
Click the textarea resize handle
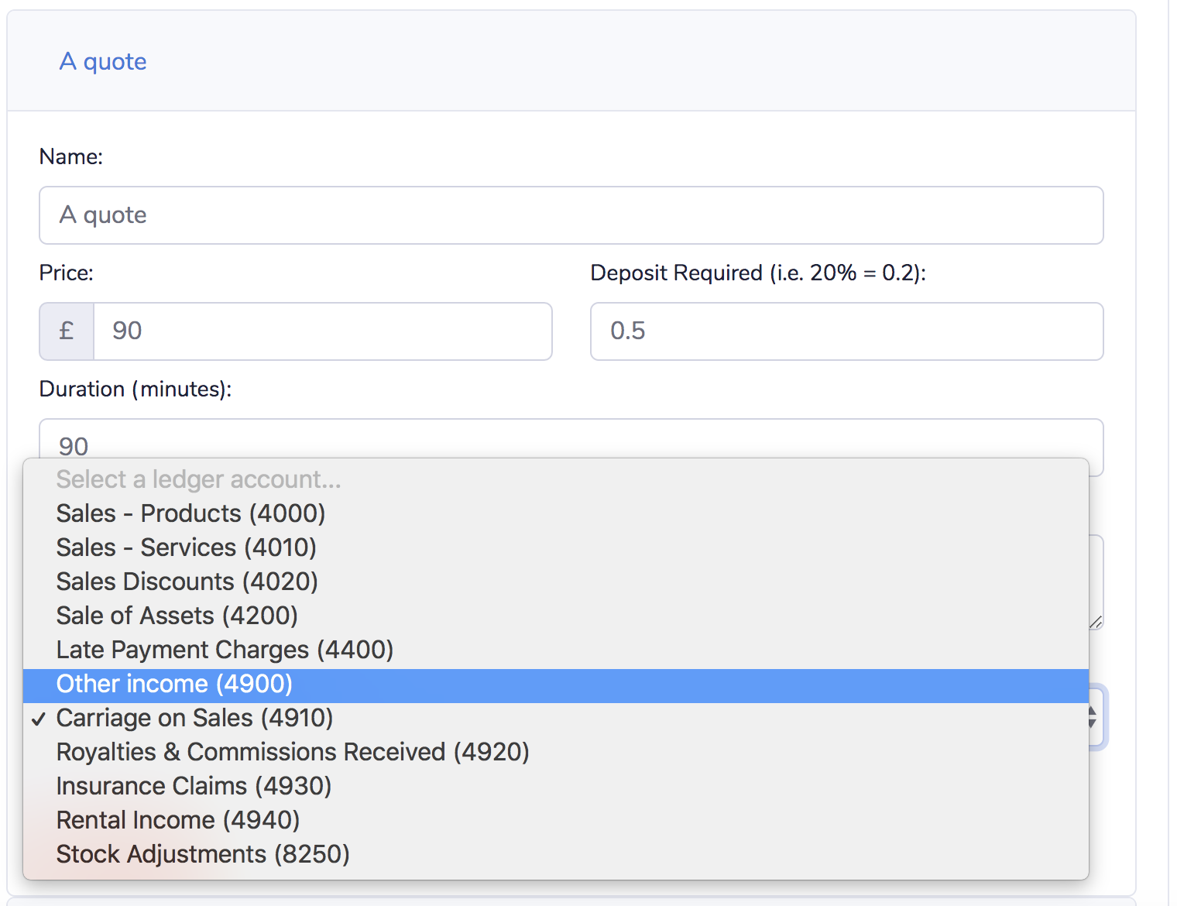point(1096,623)
